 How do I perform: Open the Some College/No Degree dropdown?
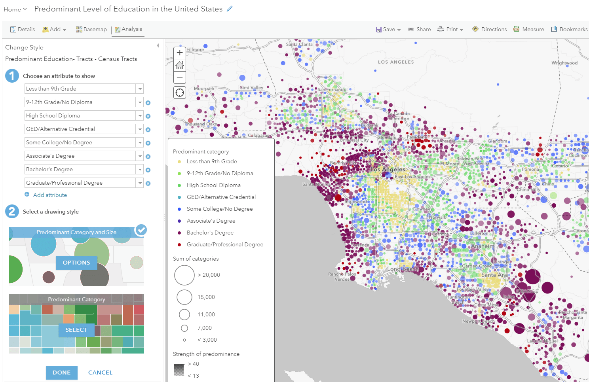tap(140, 143)
